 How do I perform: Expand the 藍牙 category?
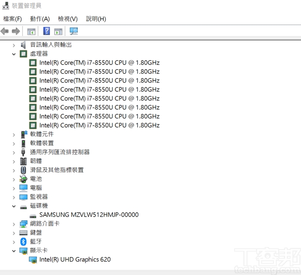(14, 242)
